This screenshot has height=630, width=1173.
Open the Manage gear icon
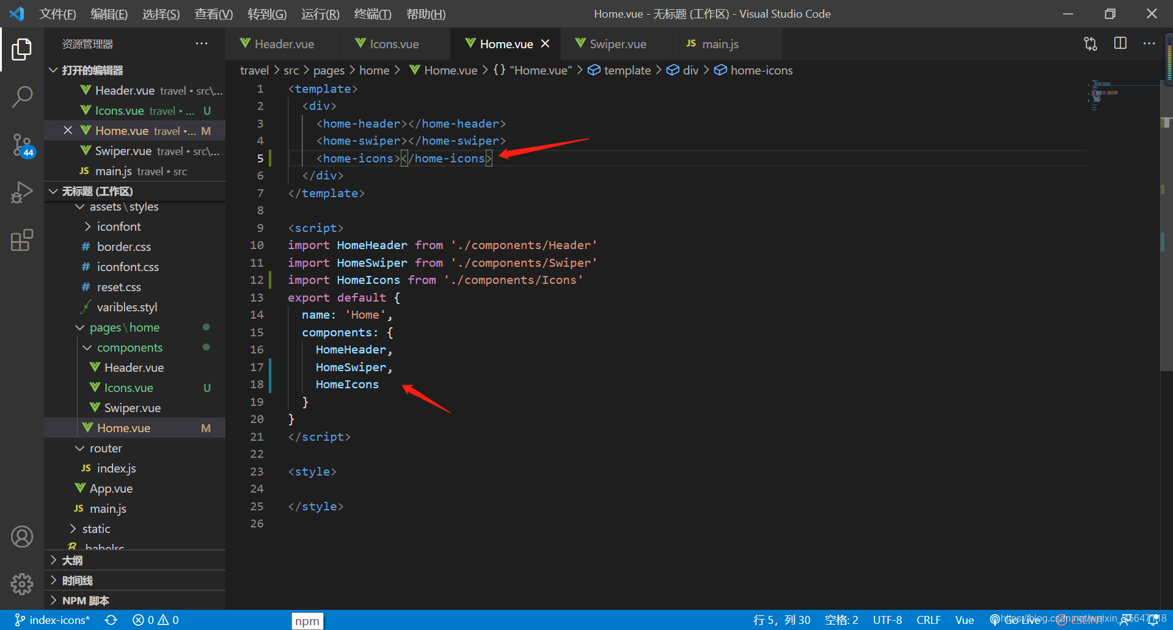[22, 584]
